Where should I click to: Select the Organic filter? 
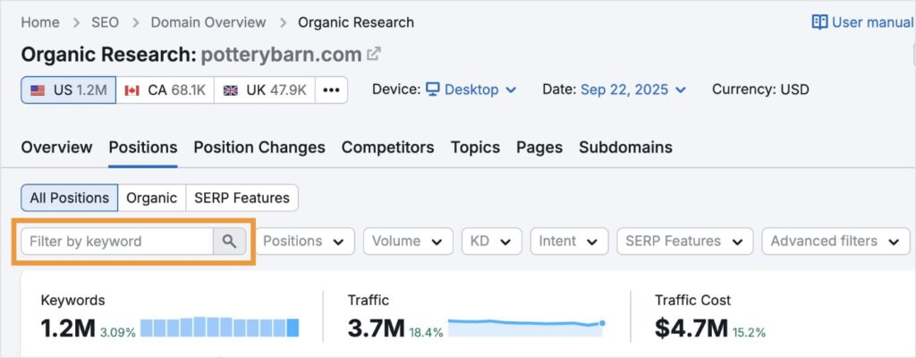152,198
